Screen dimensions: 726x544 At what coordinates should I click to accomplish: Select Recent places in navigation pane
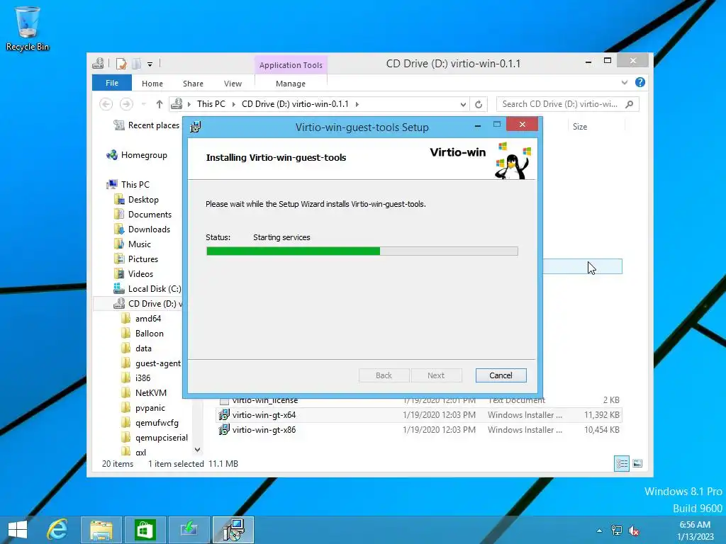point(147,125)
